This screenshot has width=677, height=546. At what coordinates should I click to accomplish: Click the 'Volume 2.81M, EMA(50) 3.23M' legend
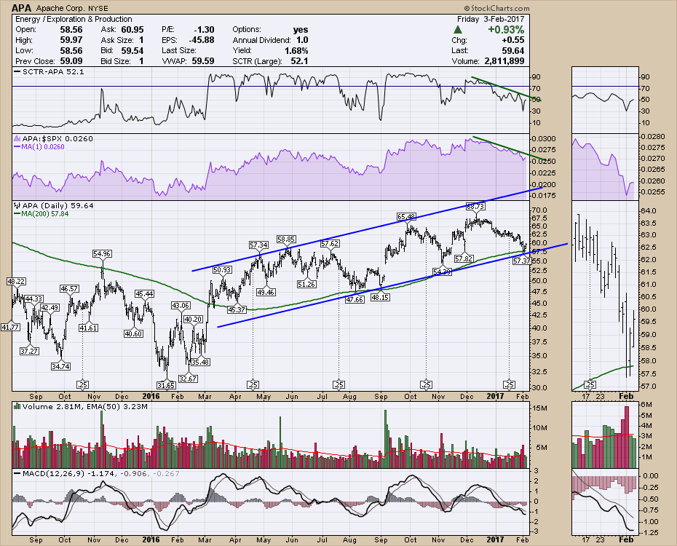81,406
